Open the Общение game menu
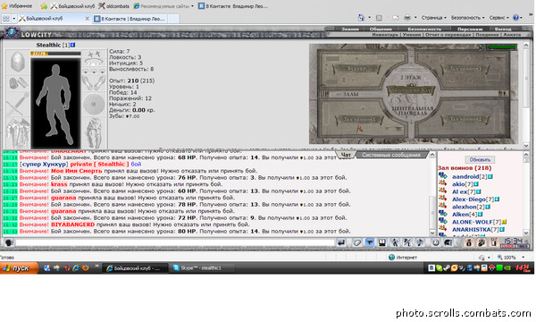 (381, 30)
